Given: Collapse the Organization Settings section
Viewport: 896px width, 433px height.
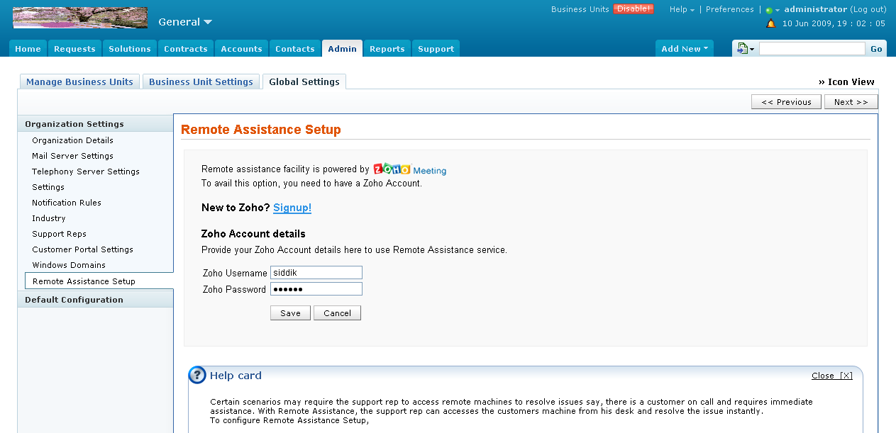Looking at the screenshot, I should coord(95,124).
